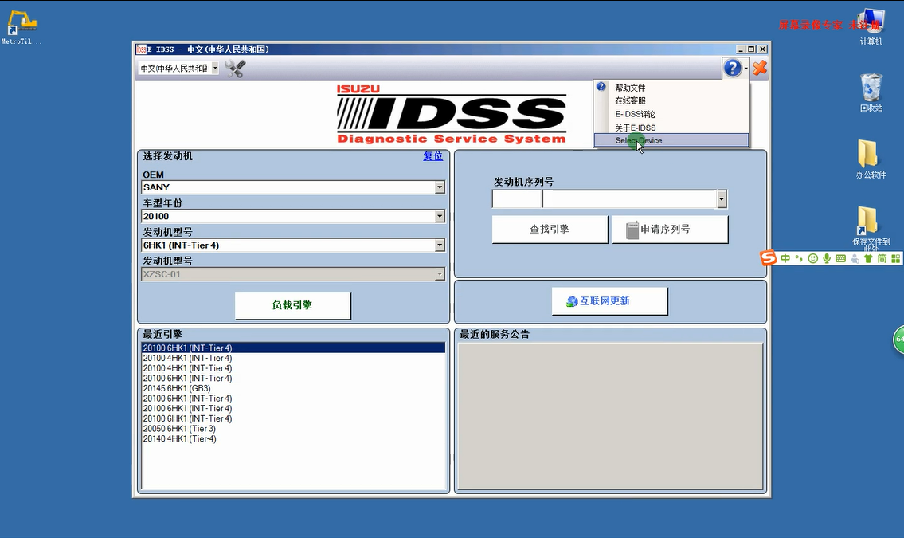This screenshot has height=538, width=904.
Task: Open the four-square toolbox icon on the IME bar
Action: (895, 258)
